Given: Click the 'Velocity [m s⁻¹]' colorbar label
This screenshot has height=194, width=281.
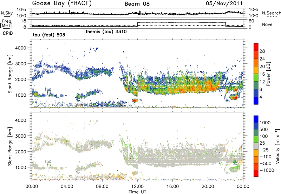Looking at the screenshot, I should click(277, 146).
